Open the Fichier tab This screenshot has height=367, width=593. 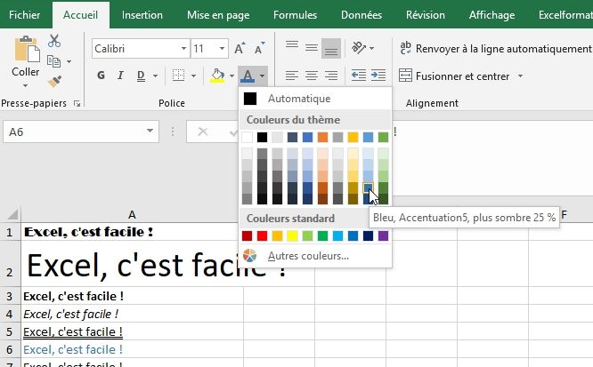point(25,15)
